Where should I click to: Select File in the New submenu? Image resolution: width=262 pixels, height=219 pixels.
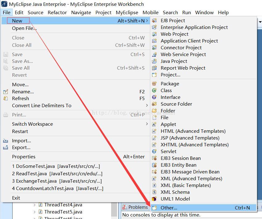point(204,118)
